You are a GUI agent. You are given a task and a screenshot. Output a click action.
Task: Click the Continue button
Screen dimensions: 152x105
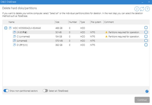coord(142,100)
